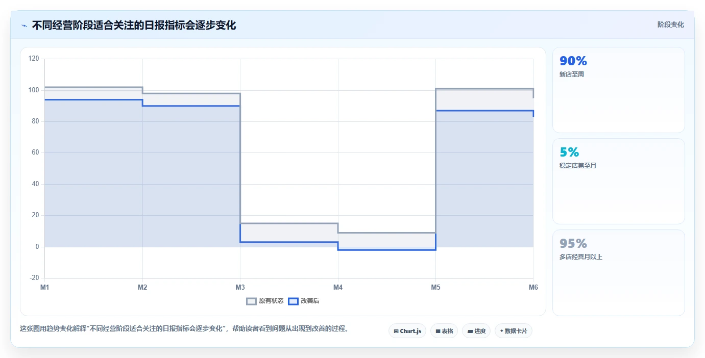
Task: Toggle the 原有状态 legend series
Action: point(265,301)
